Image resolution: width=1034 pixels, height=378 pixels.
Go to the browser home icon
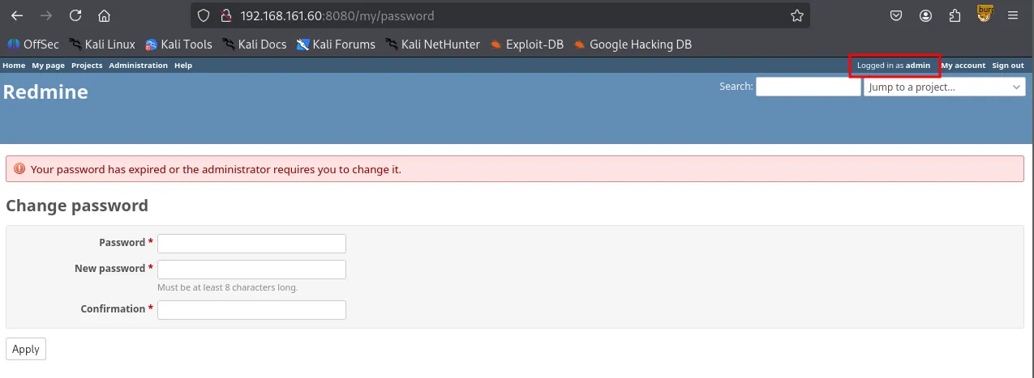click(104, 15)
